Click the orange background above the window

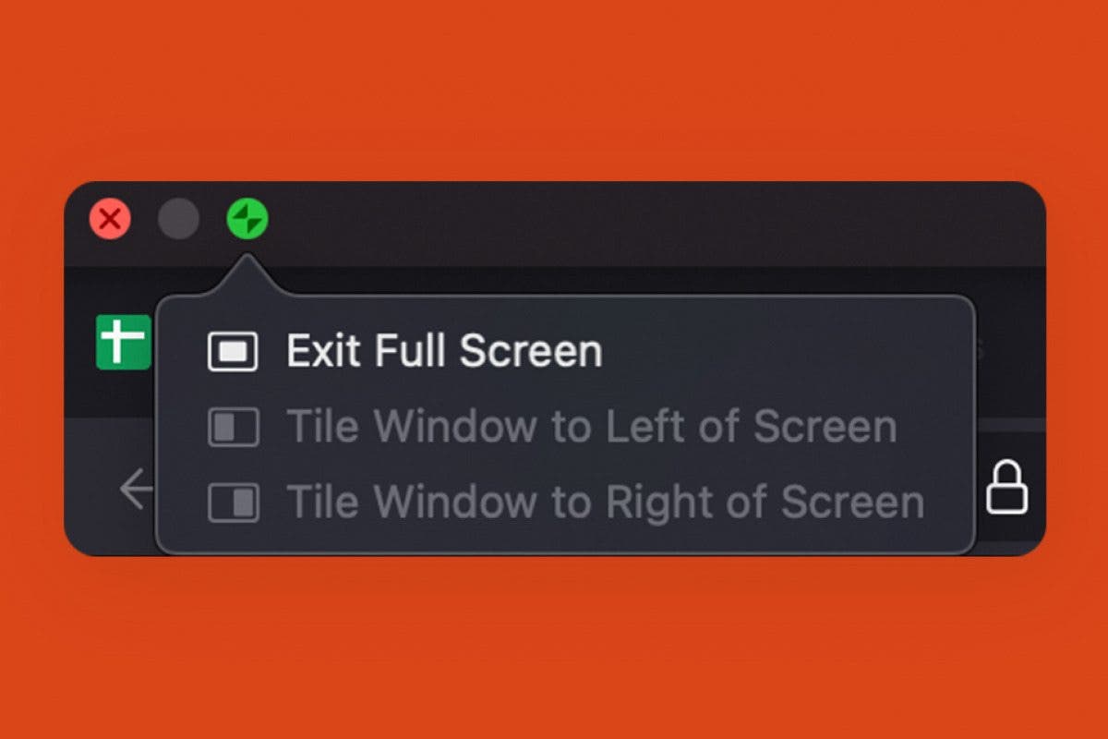tap(554, 92)
